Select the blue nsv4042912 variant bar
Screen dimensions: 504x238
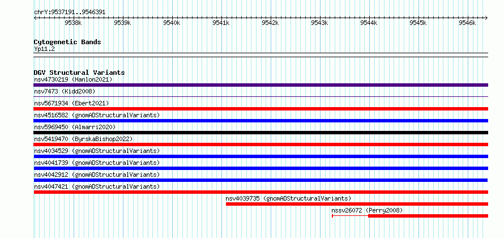pyautogui.click(x=260, y=180)
